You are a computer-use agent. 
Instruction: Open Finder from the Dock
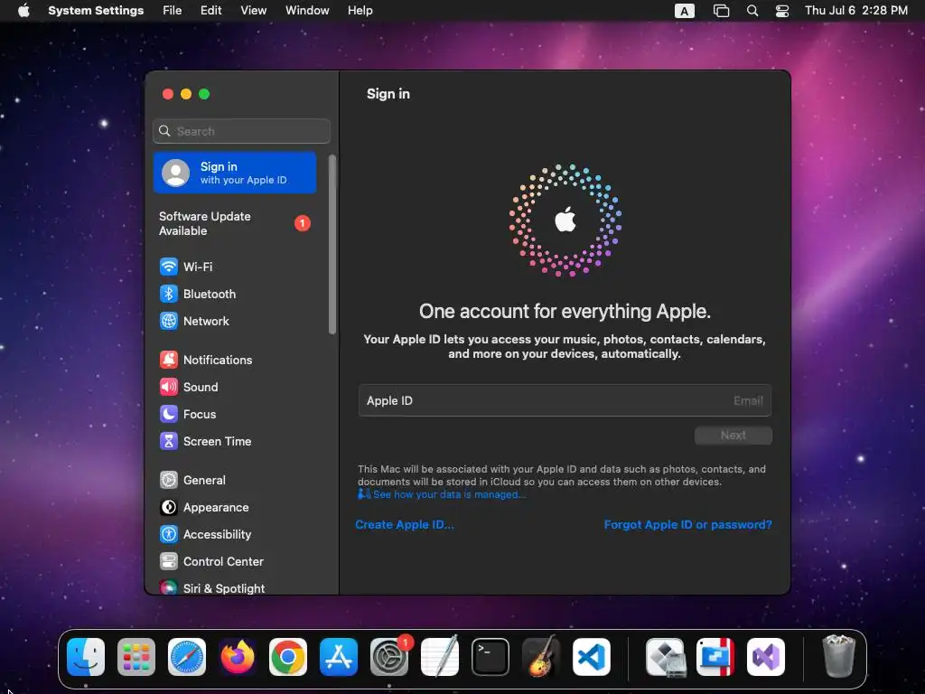(x=86, y=657)
